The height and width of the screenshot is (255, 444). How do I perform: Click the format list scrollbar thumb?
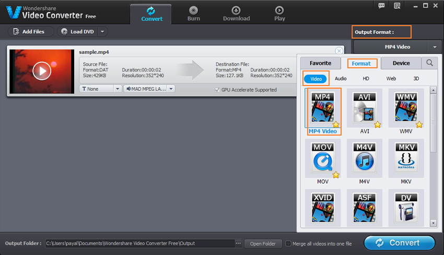point(433,123)
